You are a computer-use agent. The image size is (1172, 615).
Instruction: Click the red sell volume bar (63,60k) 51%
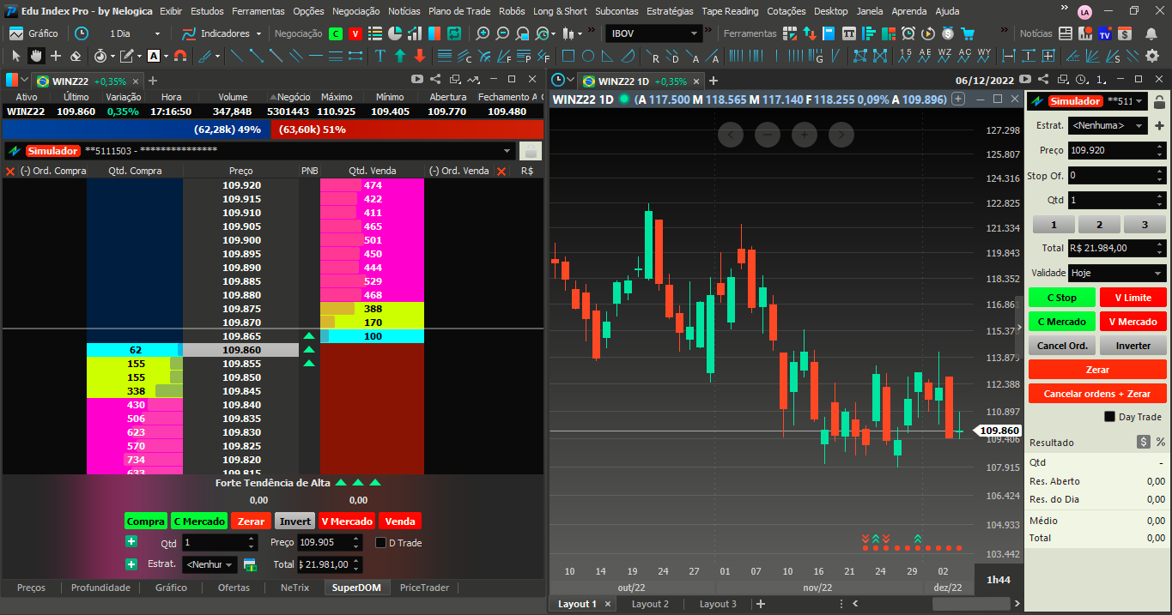point(407,130)
